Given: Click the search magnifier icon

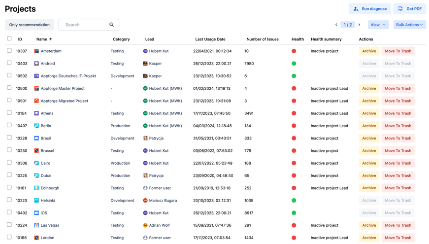Looking at the screenshot, I should click(x=112, y=25).
